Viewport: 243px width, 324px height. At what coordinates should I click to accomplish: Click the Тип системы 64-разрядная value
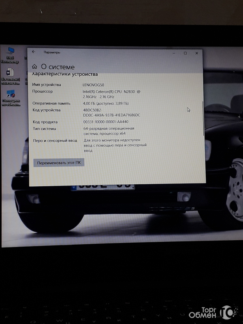point(110,131)
